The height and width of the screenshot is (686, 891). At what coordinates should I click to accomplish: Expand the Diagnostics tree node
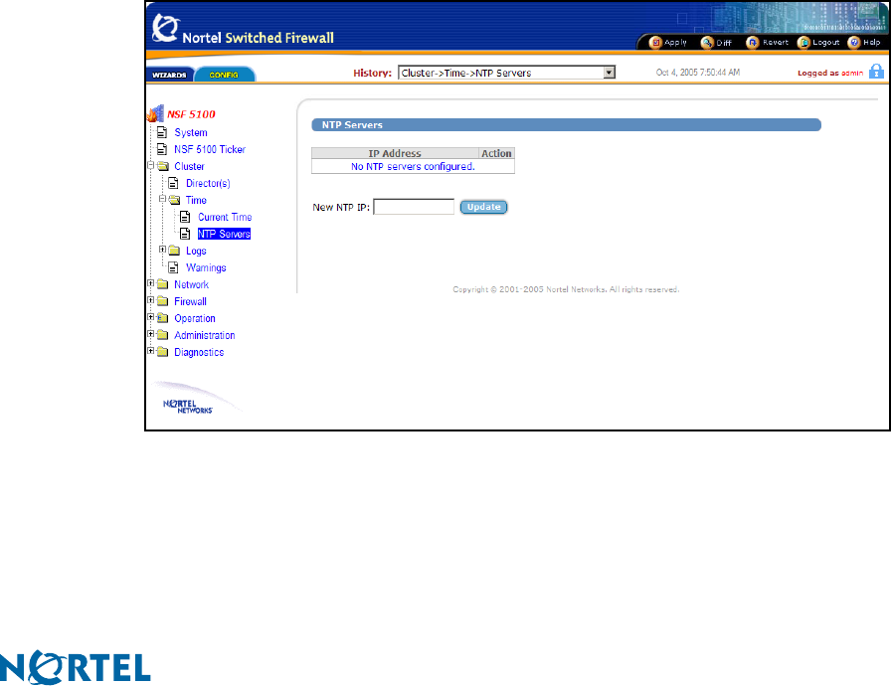(150, 350)
